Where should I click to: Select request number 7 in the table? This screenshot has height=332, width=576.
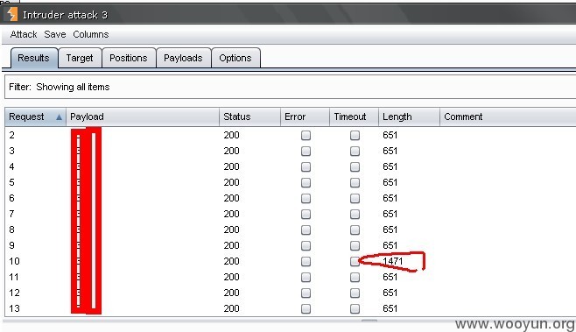[11, 215]
